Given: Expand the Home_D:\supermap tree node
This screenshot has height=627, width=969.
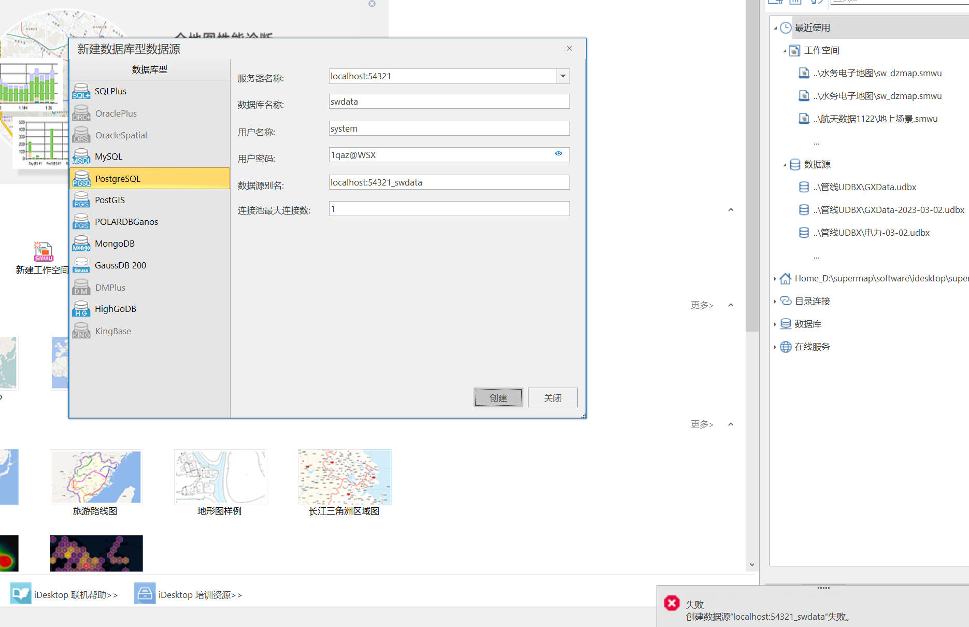Looking at the screenshot, I should [775, 279].
